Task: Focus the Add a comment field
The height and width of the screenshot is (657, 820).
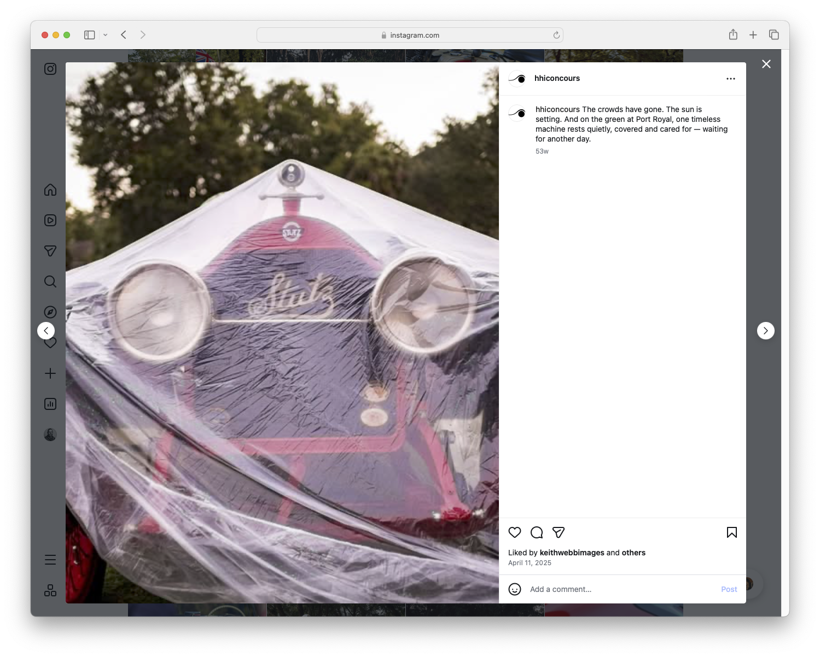Action: coord(621,589)
